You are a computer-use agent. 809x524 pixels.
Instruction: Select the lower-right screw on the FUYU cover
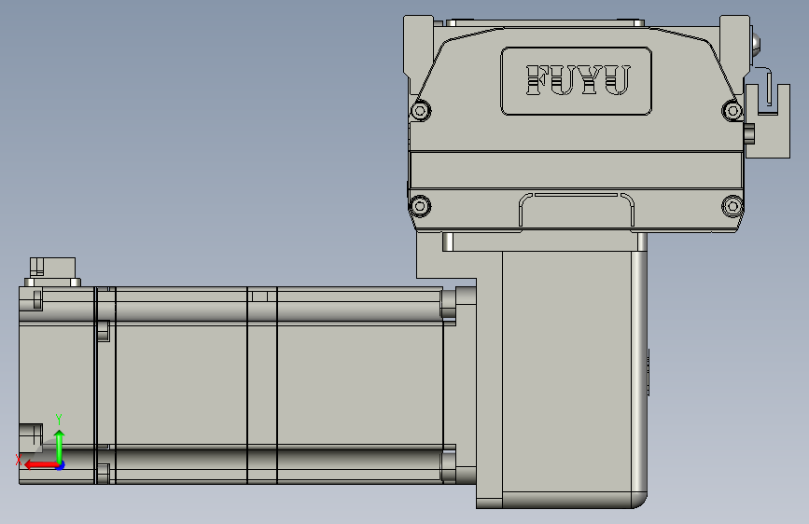(x=732, y=206)
